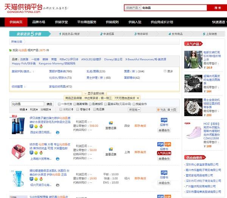Check the 品牌授权 filter box
The width and height of the screenshot is (227, 198).
pos(90,104)
